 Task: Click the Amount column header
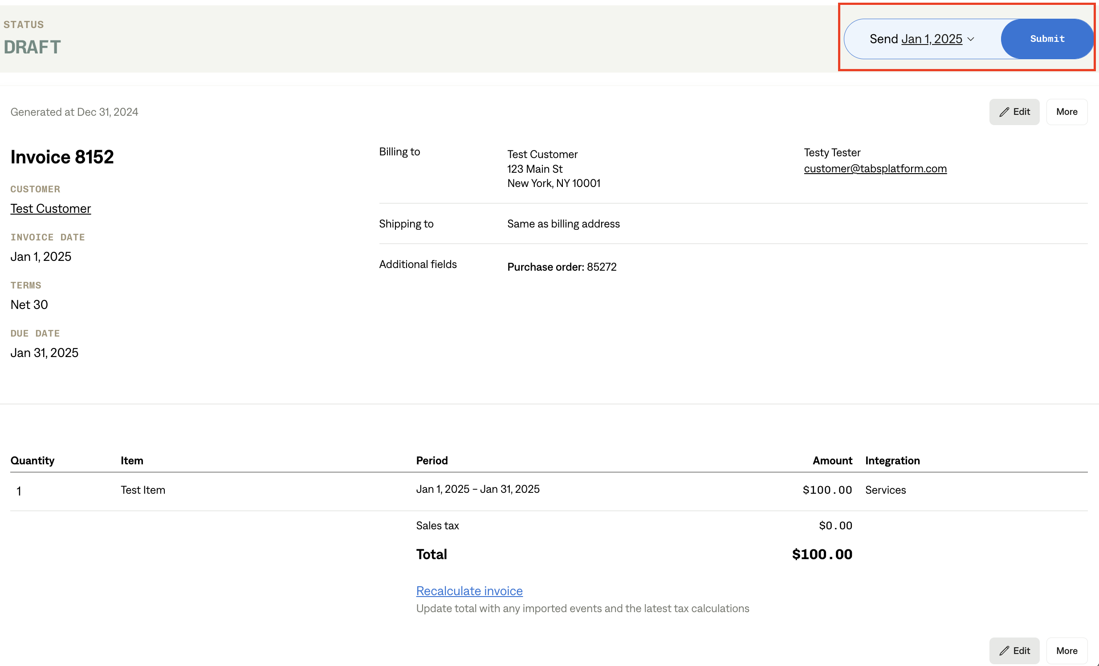[832, 460]
